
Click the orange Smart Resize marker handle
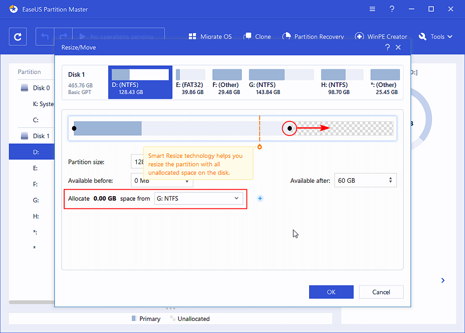pos(259,147)
